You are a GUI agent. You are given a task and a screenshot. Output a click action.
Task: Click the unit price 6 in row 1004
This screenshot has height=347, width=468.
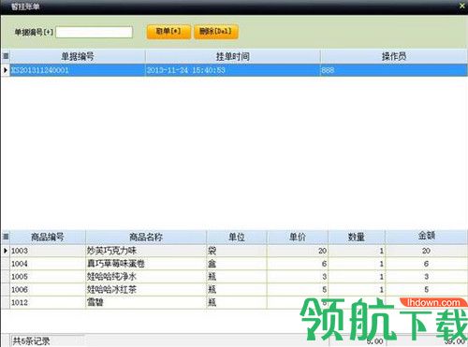[298, 264]
